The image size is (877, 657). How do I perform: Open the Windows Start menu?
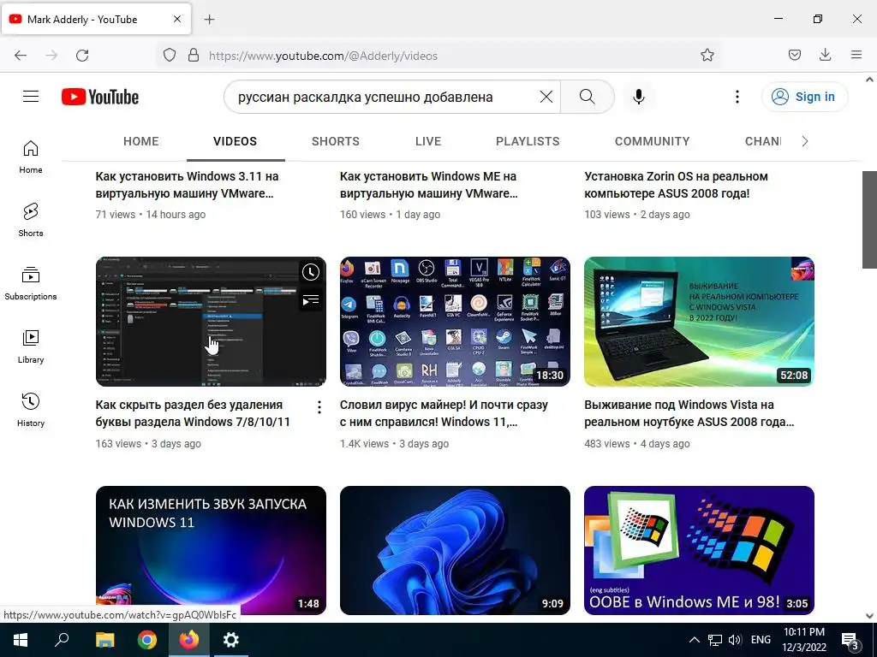point(21,640)
